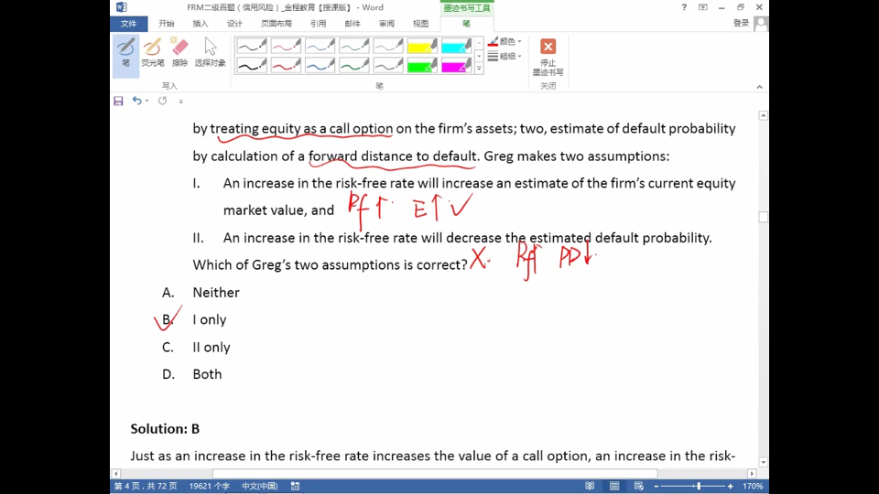
Task: Click page count 第4页，共72页
Action: coord(146,486)
